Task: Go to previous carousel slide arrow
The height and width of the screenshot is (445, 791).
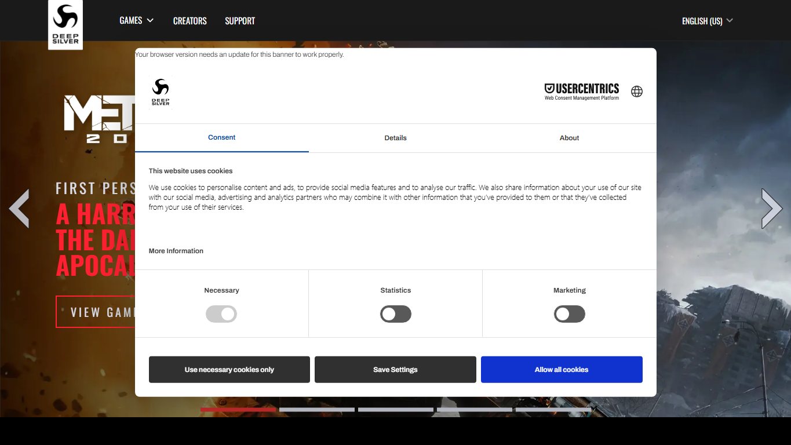Action: 19,209
